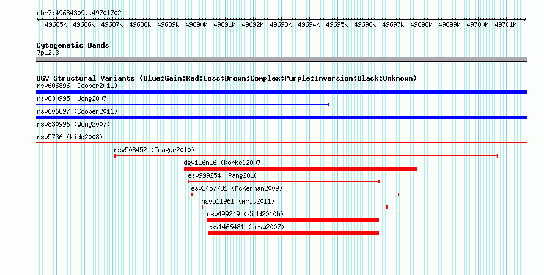This screenshot has width=544, height=275.
Task: Open nsv499249 (Kidd2010b) variant label
Action: pos(245,214)
